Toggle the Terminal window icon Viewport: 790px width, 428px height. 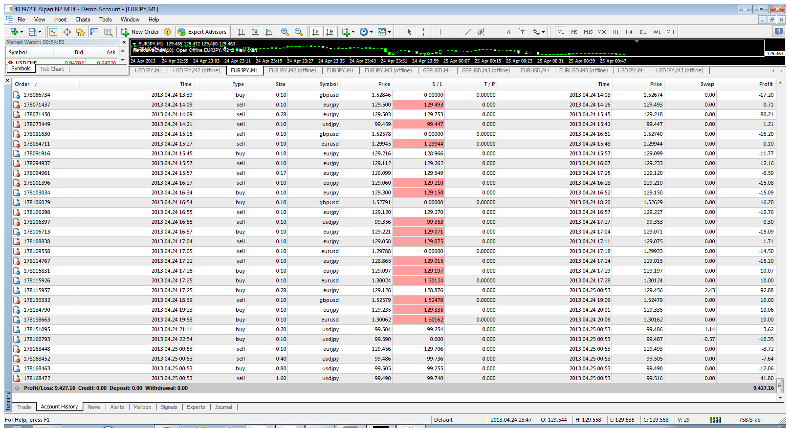94,32
